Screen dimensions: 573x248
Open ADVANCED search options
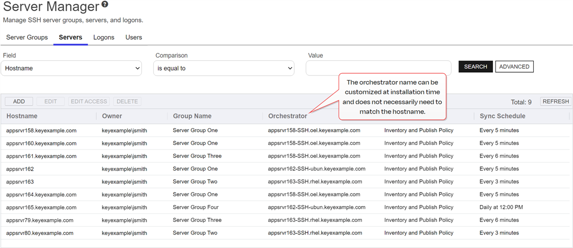(514, 66)
